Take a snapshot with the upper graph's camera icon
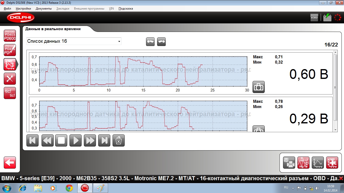The image size is (344, 193). pos(259,87)
